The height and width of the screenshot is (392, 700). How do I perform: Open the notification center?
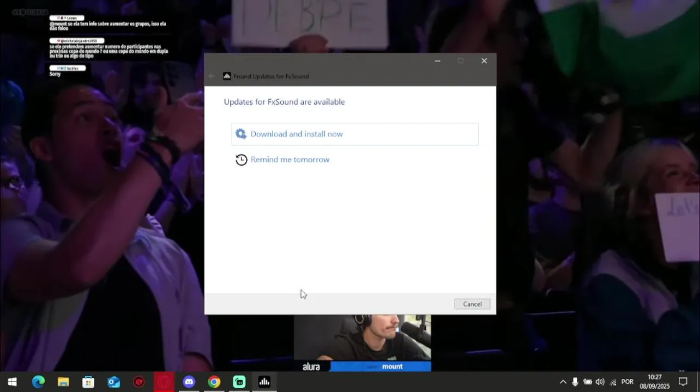[x=683, y=382]
